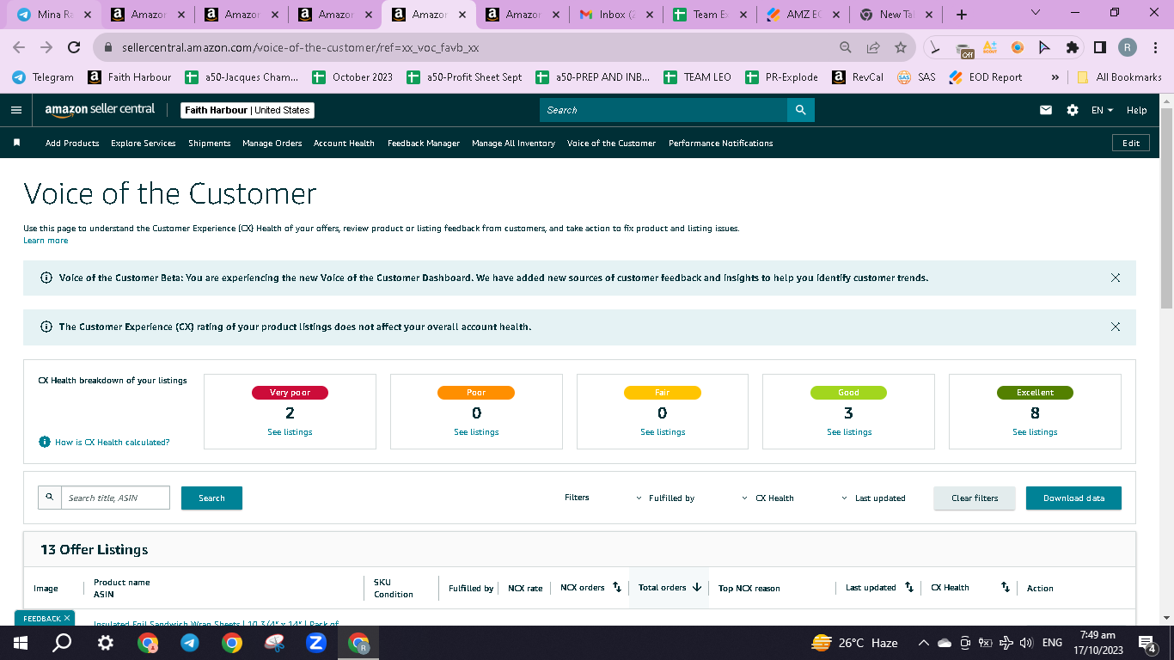See listings with Excellent CX Health
The width and height of the screenshot is (1174, 660).
point(1035,432)
